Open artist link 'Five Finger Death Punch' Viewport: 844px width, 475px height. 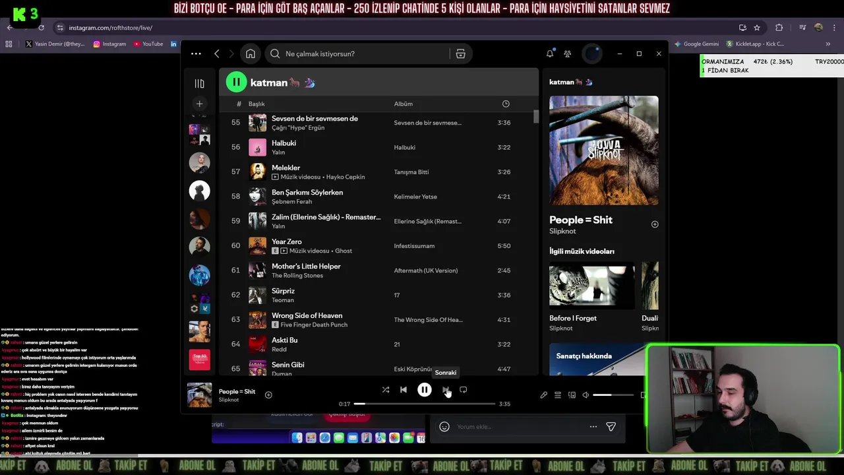click(314, 325)
